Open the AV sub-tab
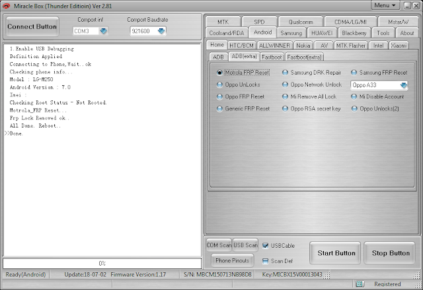 tap(324, 46)
